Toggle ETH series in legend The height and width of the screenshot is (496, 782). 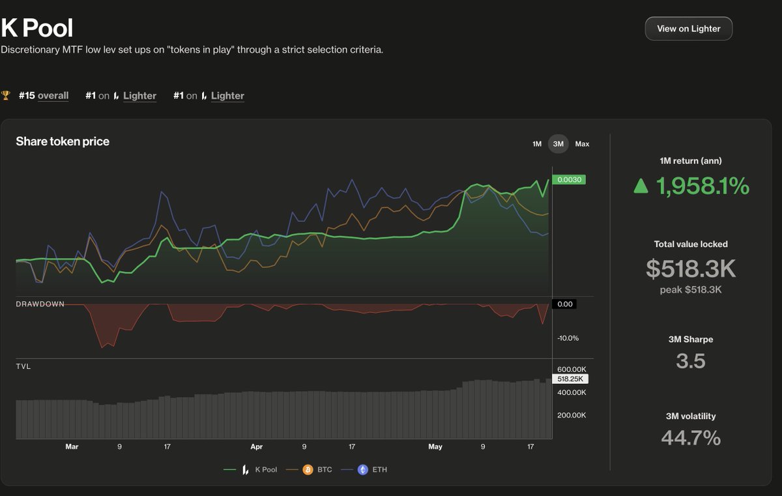click(x=364, y=469)
